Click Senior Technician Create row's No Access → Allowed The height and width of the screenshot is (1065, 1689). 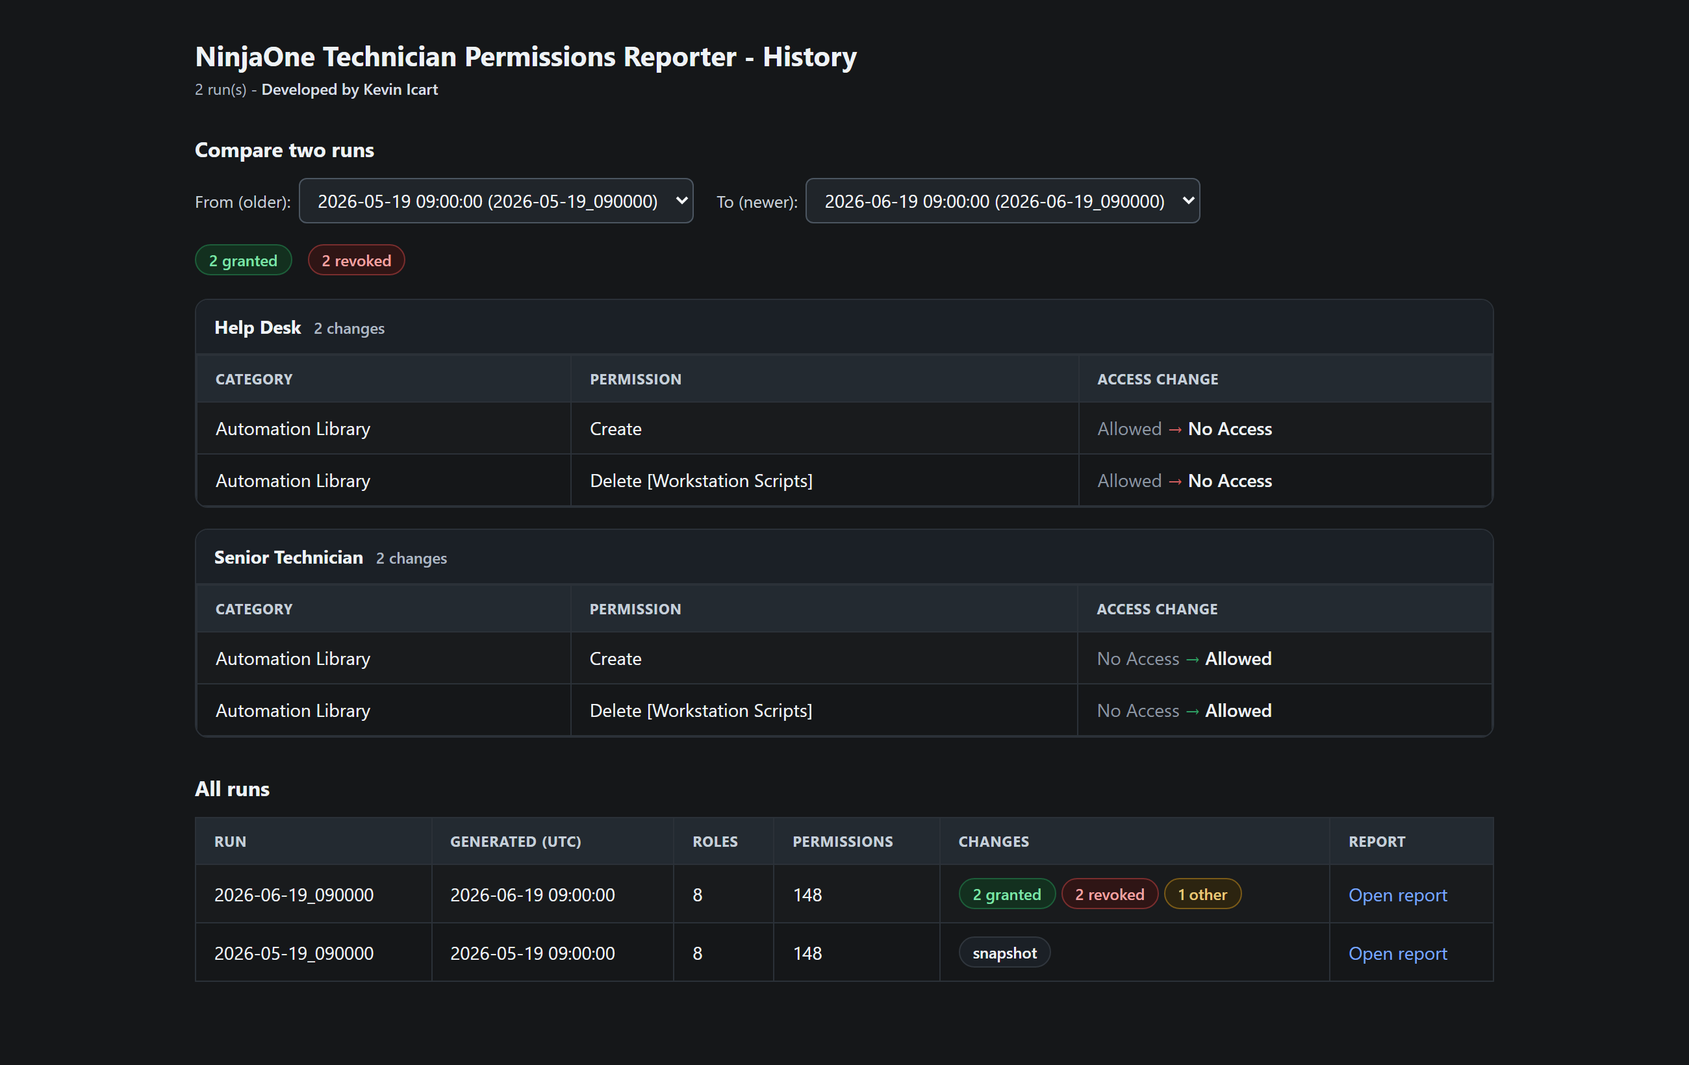tap(1184, 658)
